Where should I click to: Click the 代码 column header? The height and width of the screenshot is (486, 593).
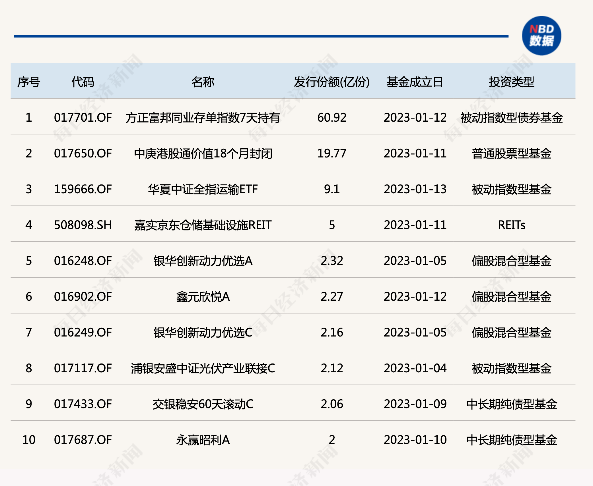pyautogui.click(x=83, y=82)
